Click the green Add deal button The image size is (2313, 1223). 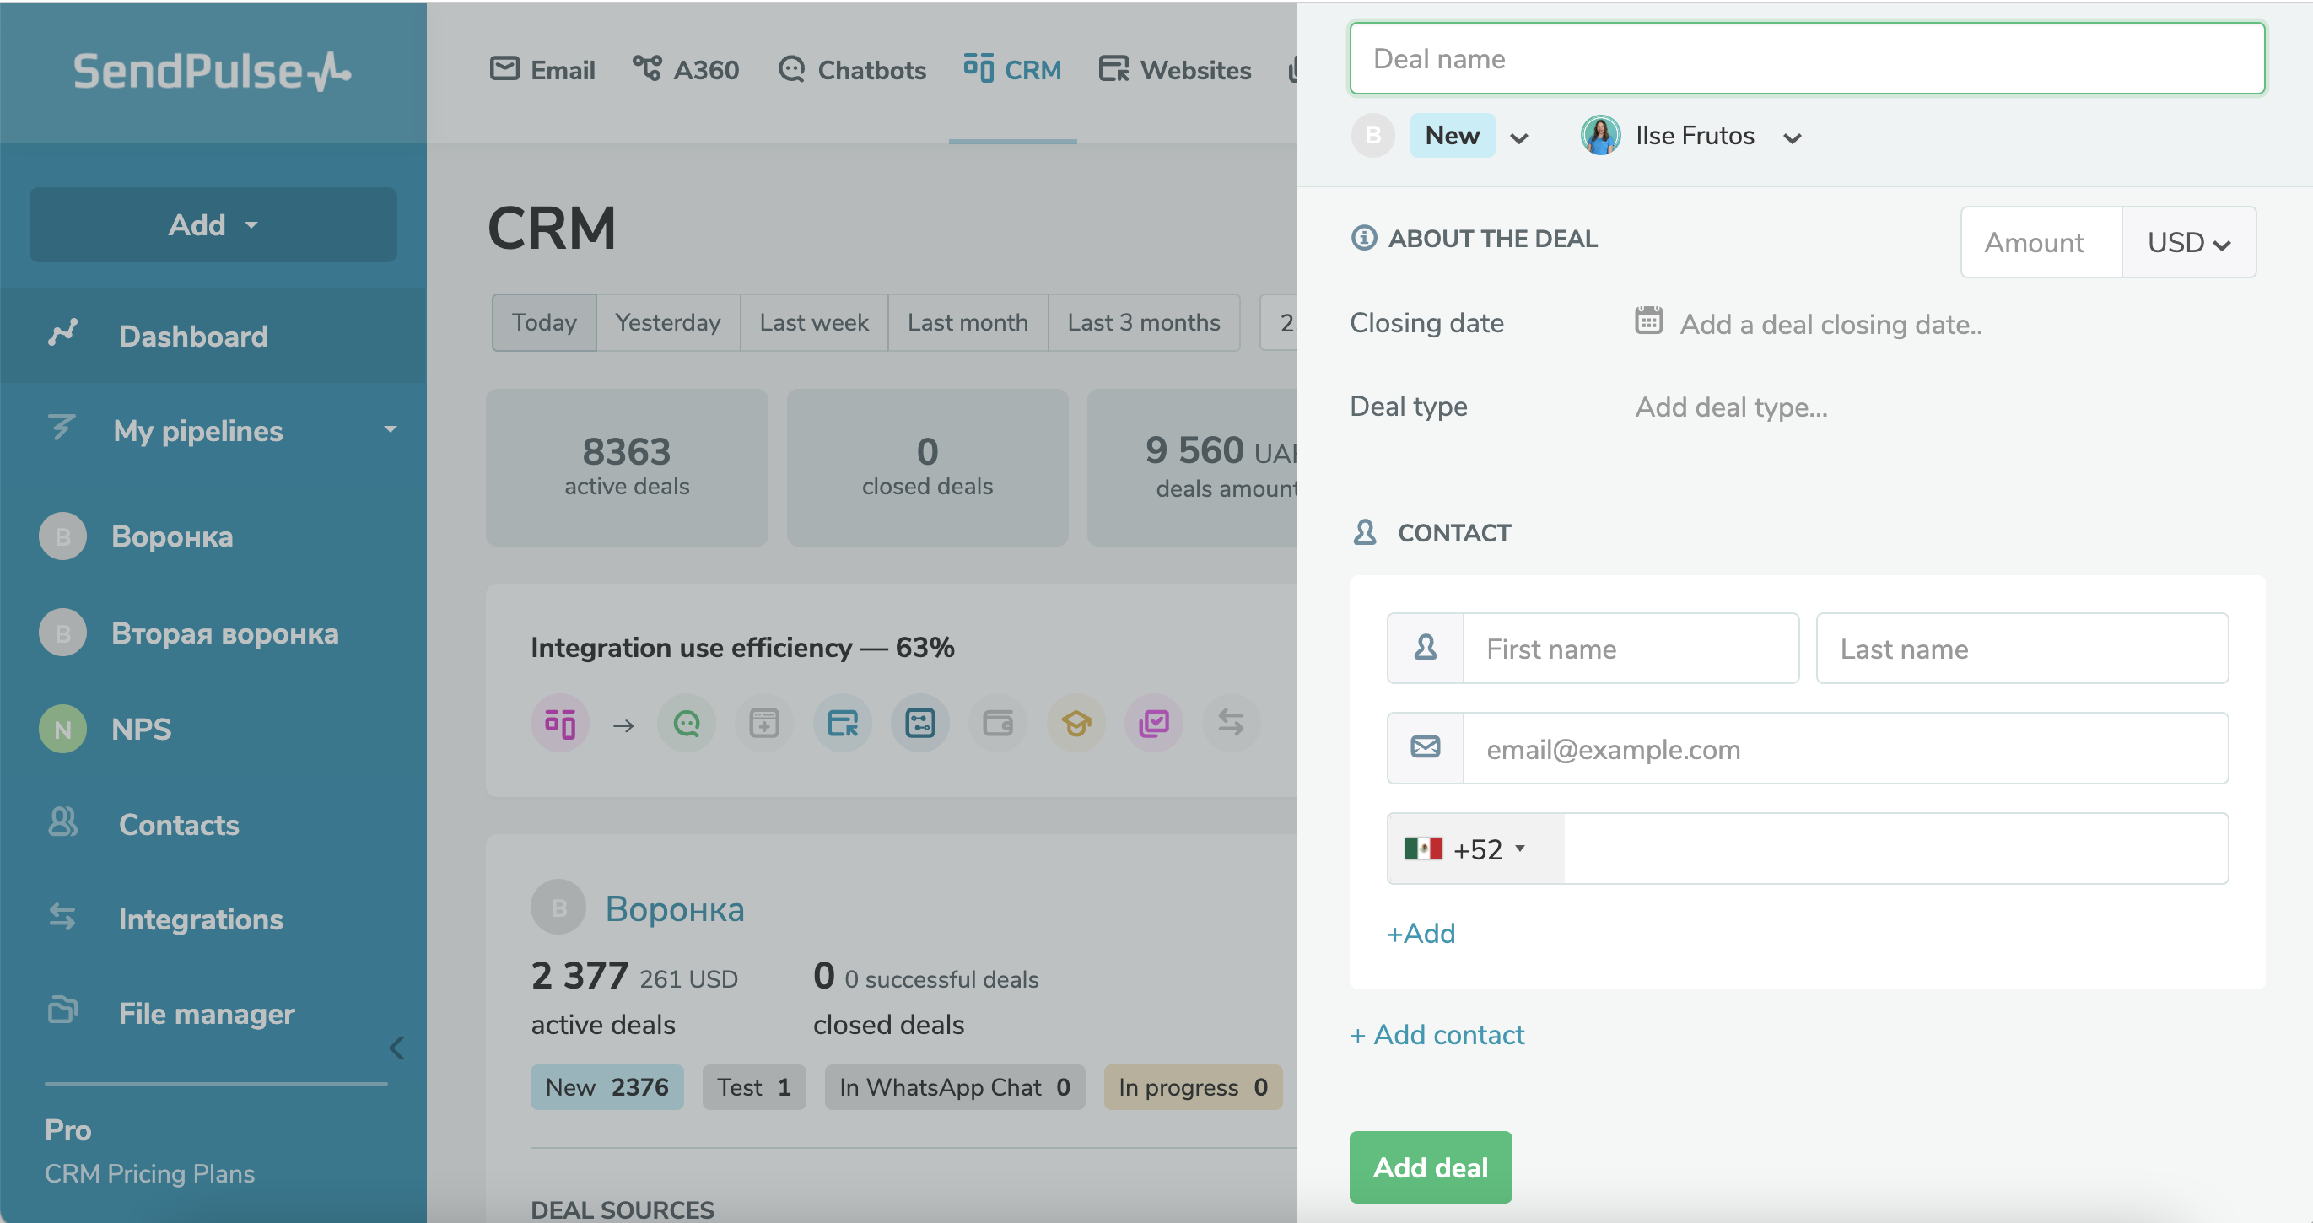click(x=1430, y=1166)
